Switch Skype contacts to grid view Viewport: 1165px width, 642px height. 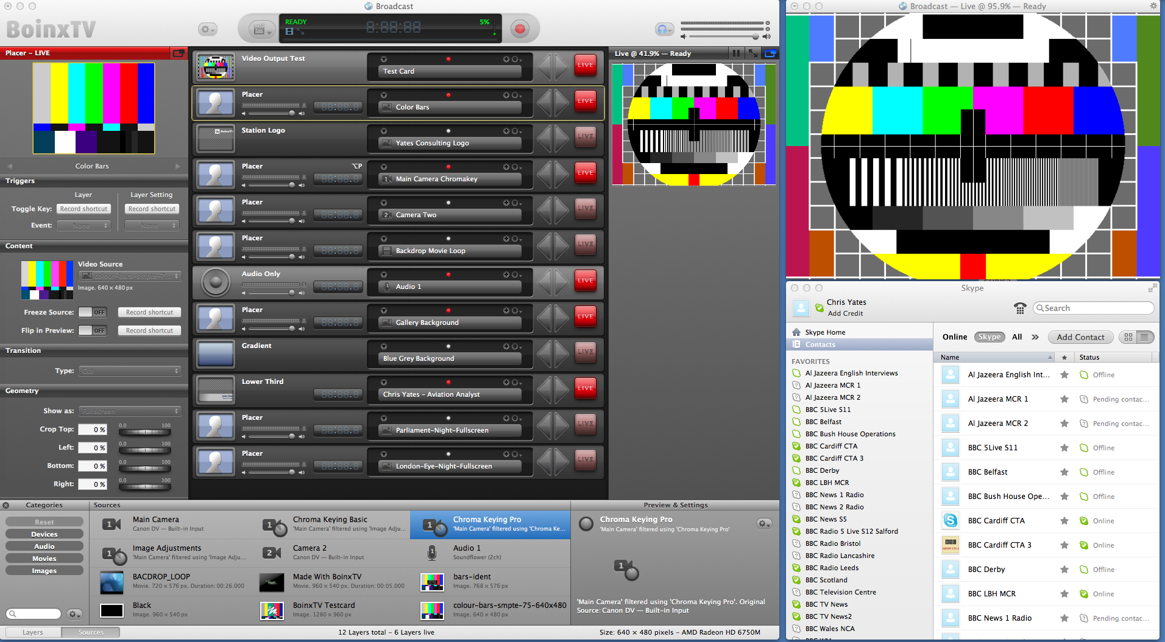(x=1128, y=337)
